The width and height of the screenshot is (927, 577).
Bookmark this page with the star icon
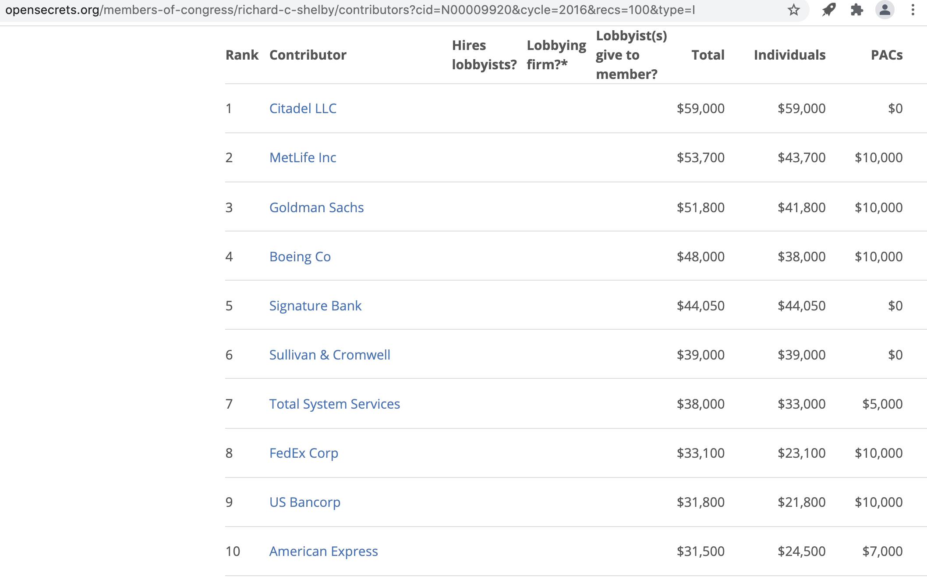(x=793, y=10)
